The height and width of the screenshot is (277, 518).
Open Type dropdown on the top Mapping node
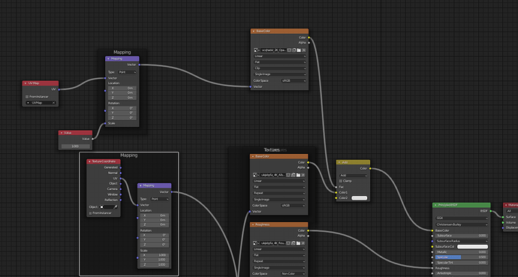coord(127,72)
